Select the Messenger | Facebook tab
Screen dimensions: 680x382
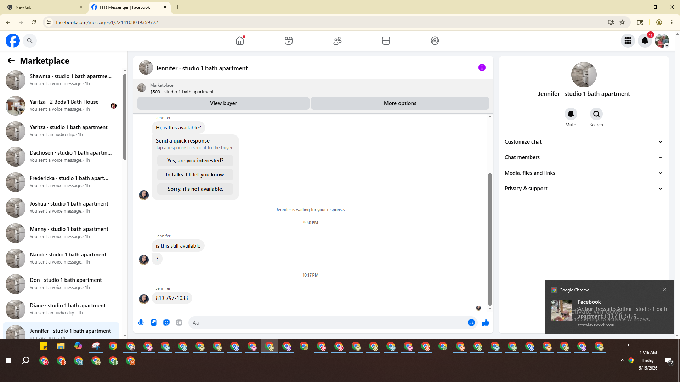[x=130, y=7]
